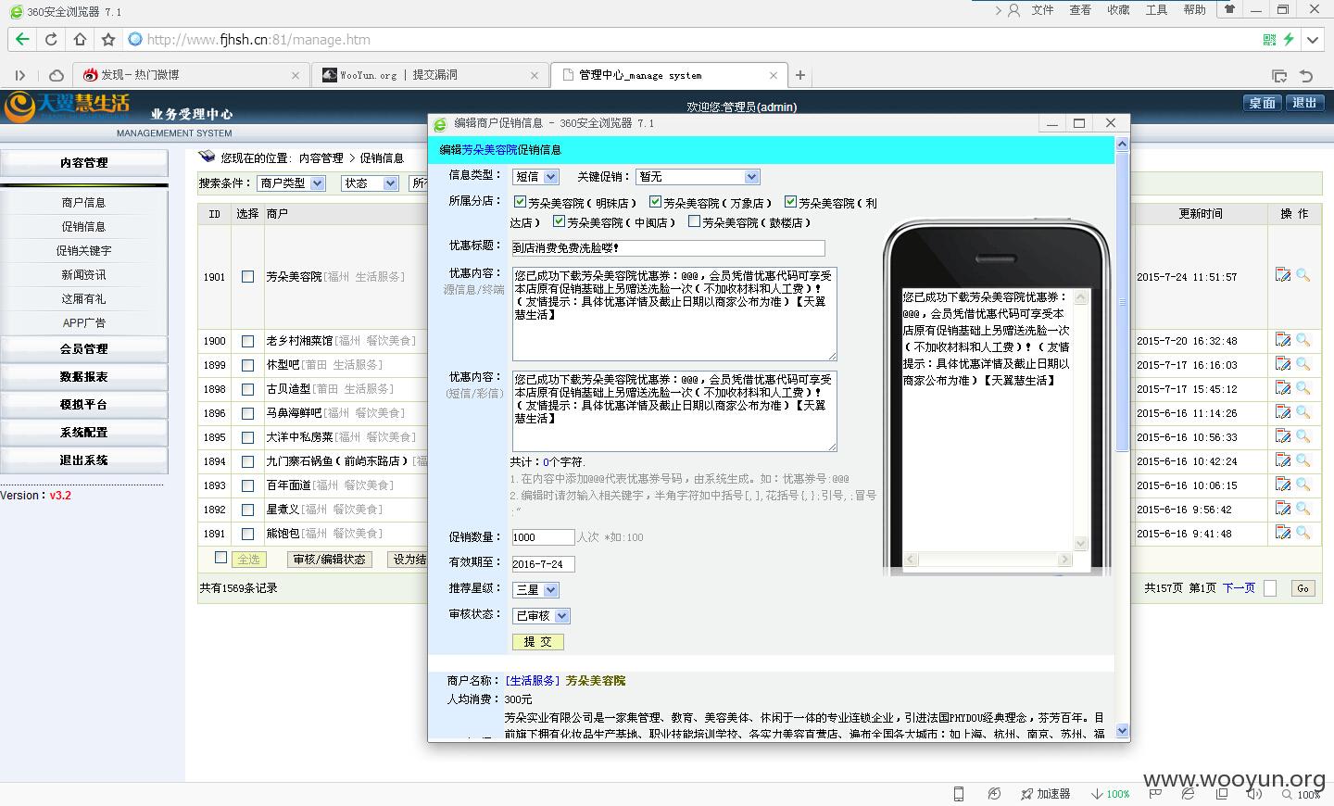Toggle the sound speaker icon in status bar
Screen dimensions: 1334x806
click(1255, 794)
